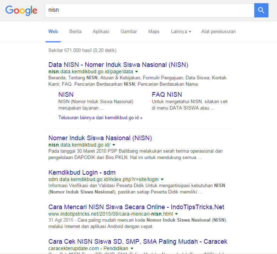Click green URL sdm.data.kemdikbud.go.id/index.php?r=site/login
The width and height of the screenshot is (277, 254).
[103, 179]
